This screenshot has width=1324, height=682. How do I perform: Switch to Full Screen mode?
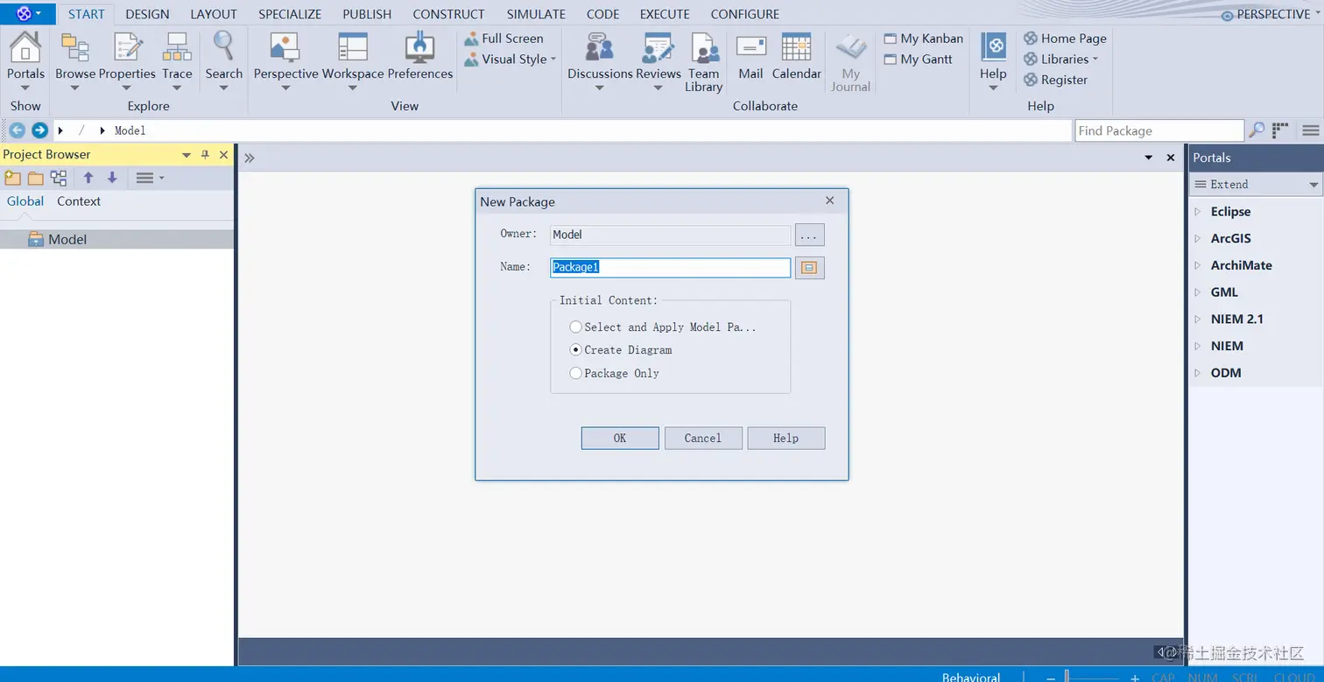point(504,39)
